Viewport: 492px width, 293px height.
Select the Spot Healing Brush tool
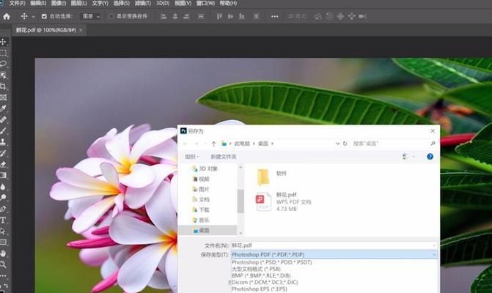[x=3, y=119]
